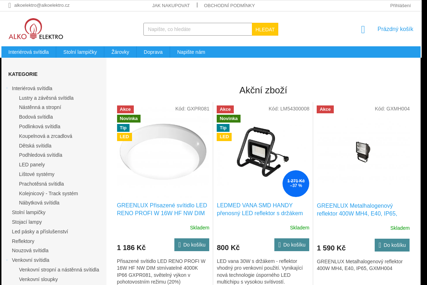Click RENO PROFI ceiling light image
This screenshot has width=427, height=285.
[163, 152]
